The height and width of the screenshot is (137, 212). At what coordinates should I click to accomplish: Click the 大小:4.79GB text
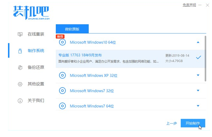point(174,61)
